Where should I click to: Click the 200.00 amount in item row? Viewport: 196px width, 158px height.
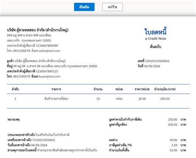pos(165,99)
